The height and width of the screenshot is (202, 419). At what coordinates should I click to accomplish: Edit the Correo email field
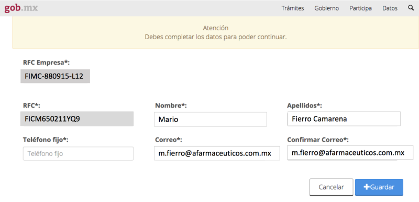217,153
